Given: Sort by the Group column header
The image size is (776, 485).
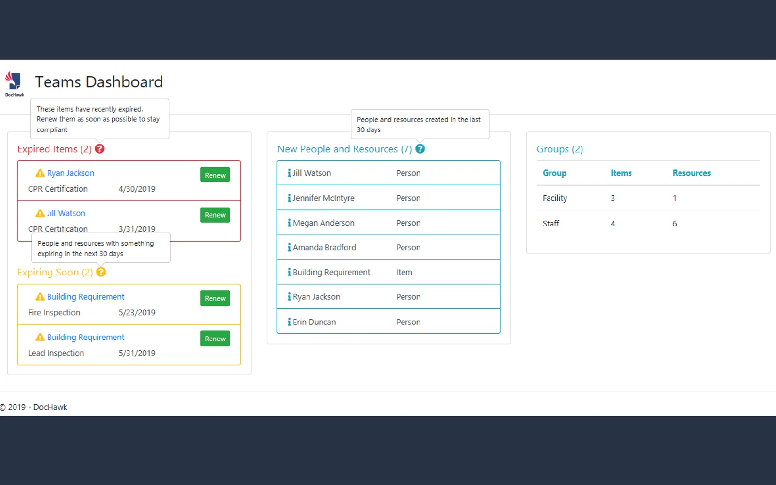Looking at the screenshot, I should [554, 173].
